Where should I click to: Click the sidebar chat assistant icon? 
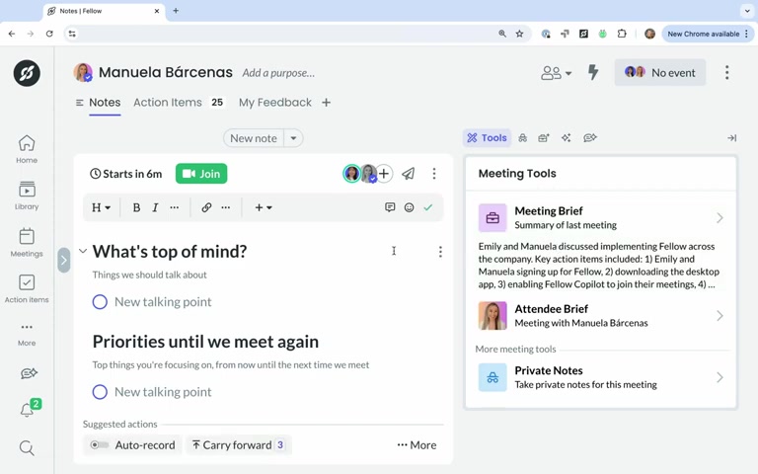29,373
